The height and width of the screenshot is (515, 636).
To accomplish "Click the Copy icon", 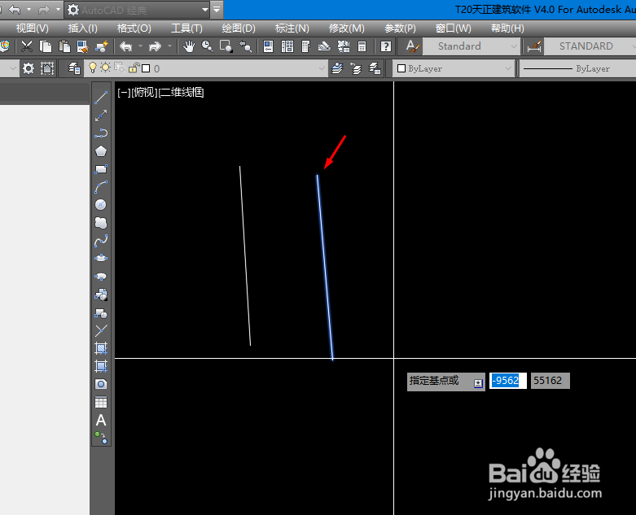I will [x=46, y=46].
